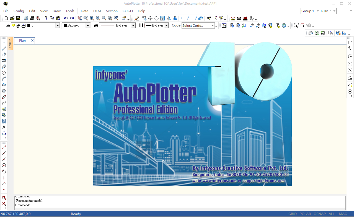Viewport: 354px width, 217px height.
Task: Pick the Polygon tool in the left toolbar
Action: (4, 91)
